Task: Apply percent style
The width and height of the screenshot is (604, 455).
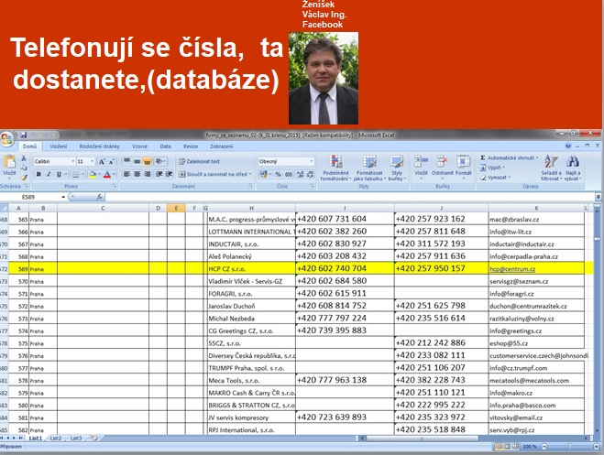Action: click(278, 175)
